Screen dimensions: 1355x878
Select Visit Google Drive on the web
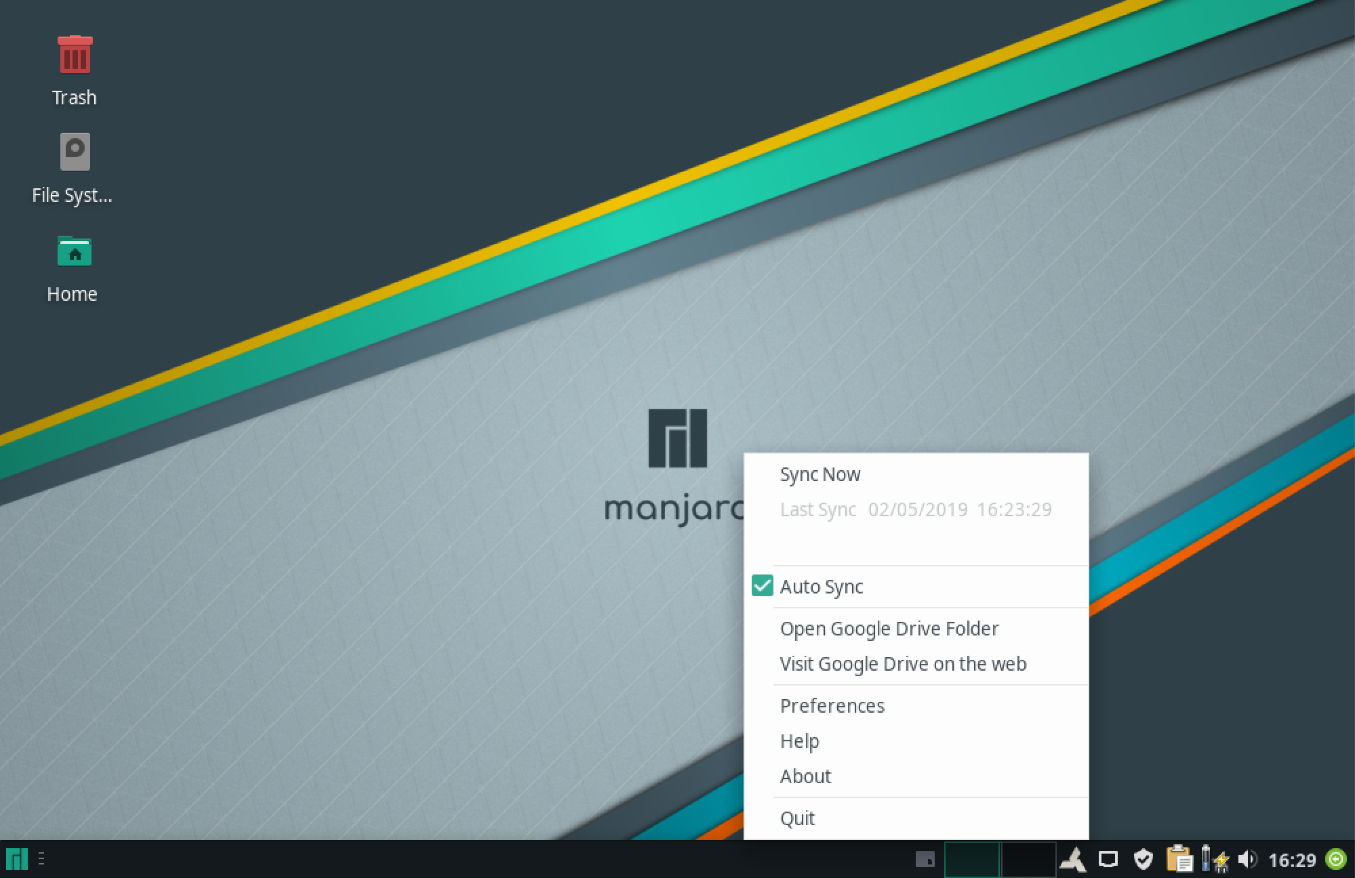916,664
